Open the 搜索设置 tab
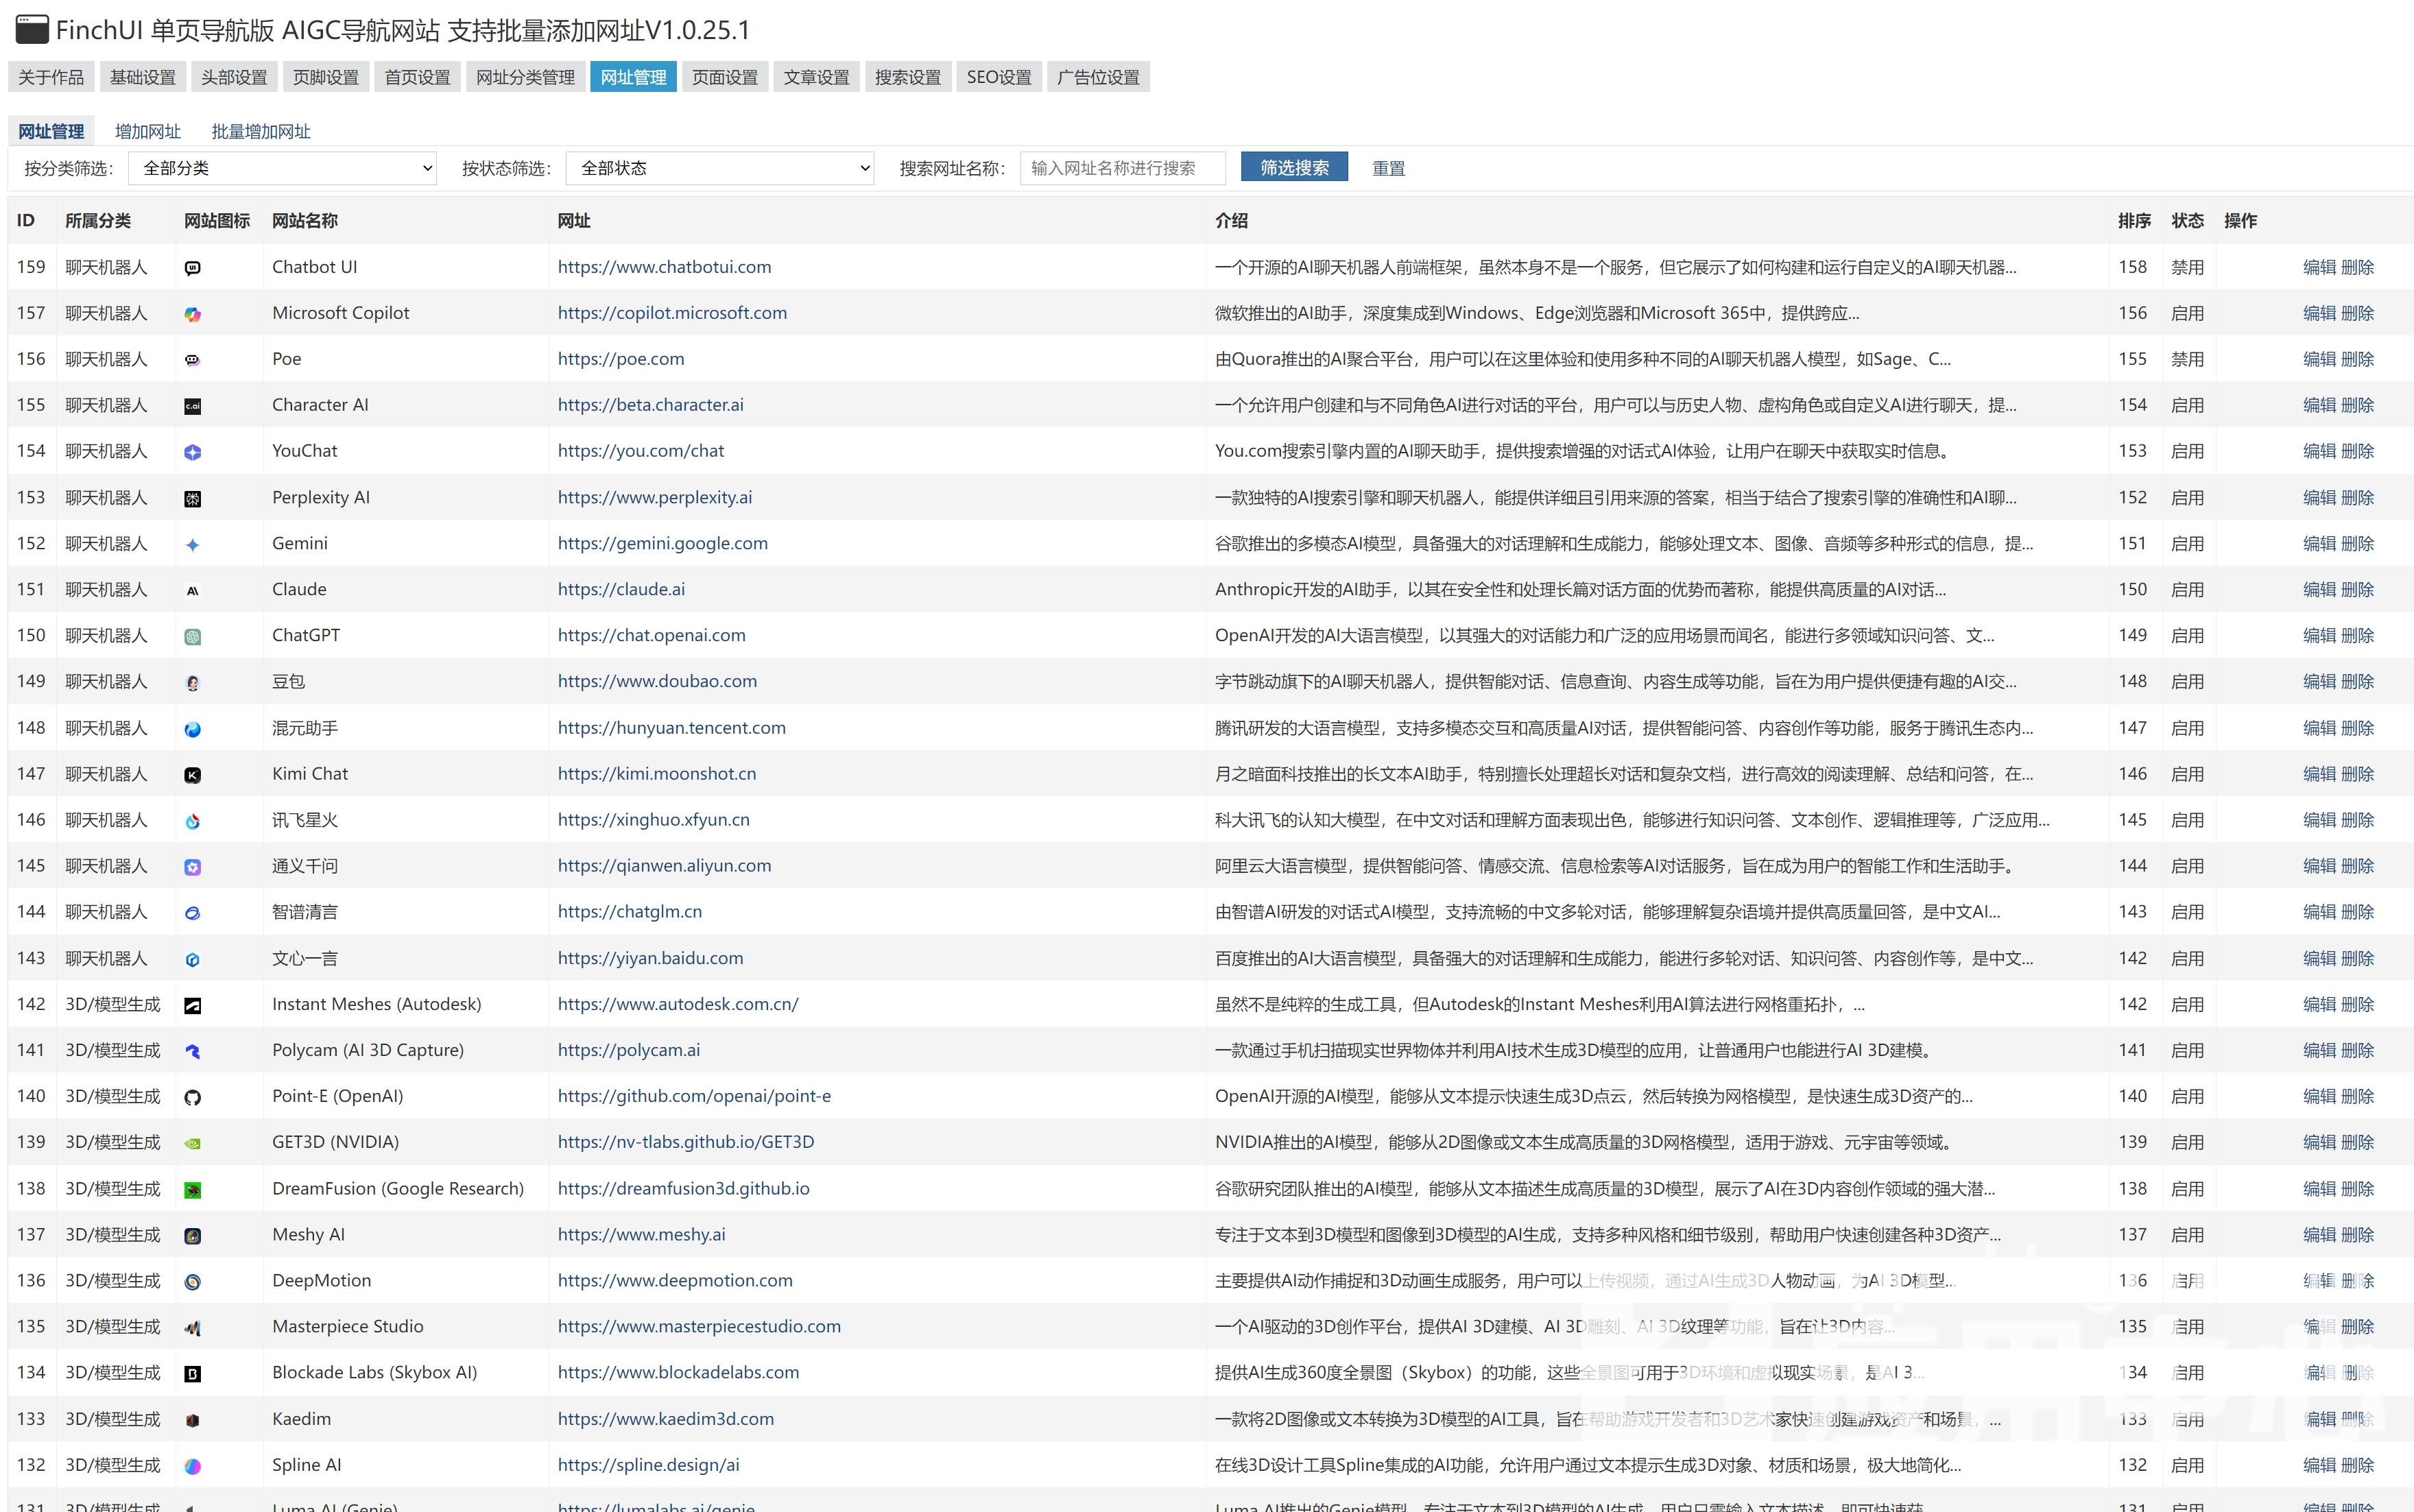 pos(907,77)
